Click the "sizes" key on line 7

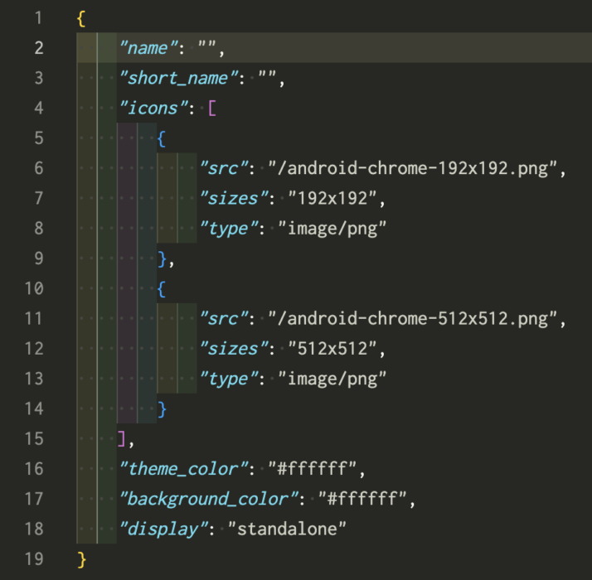pyautogui.click(x=234, y=199)
